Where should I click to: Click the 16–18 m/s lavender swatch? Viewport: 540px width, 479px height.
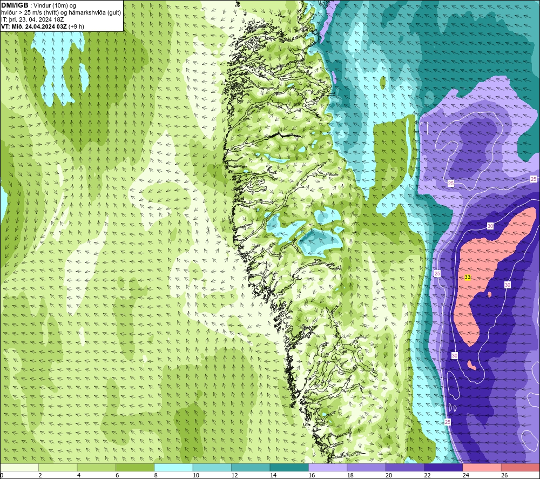pos(328,467)
